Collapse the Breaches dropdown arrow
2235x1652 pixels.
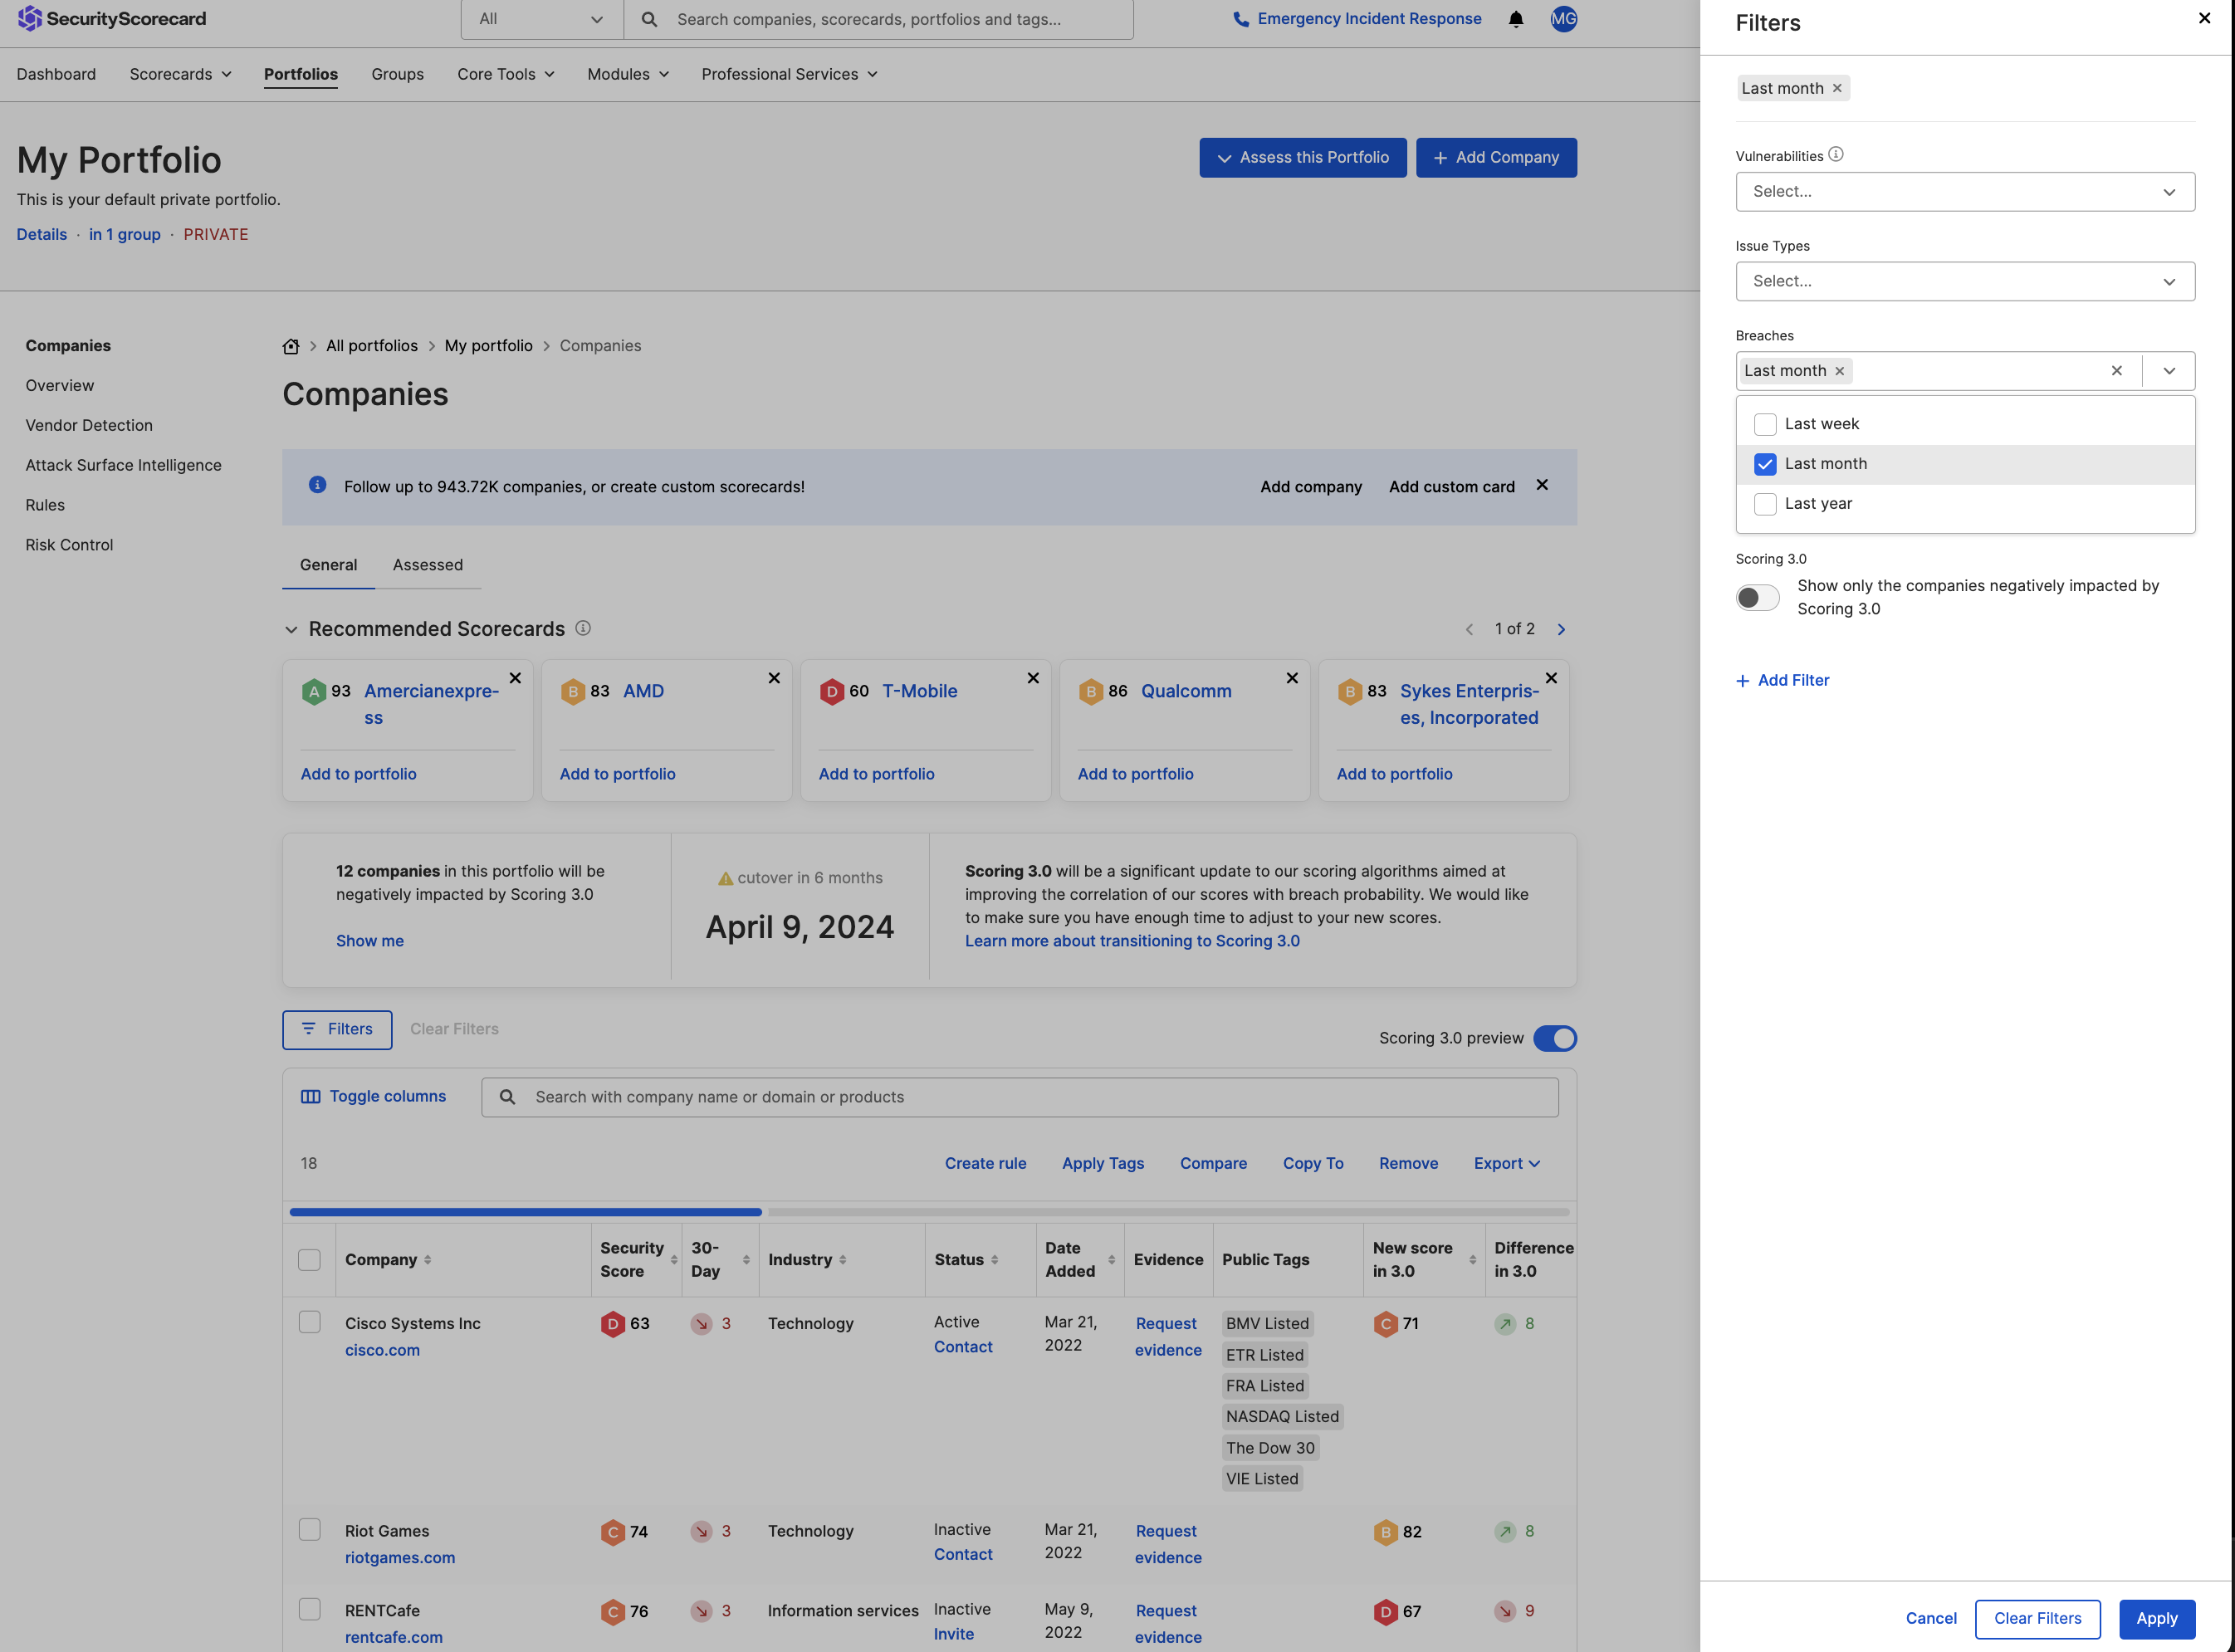[2169, 371]
